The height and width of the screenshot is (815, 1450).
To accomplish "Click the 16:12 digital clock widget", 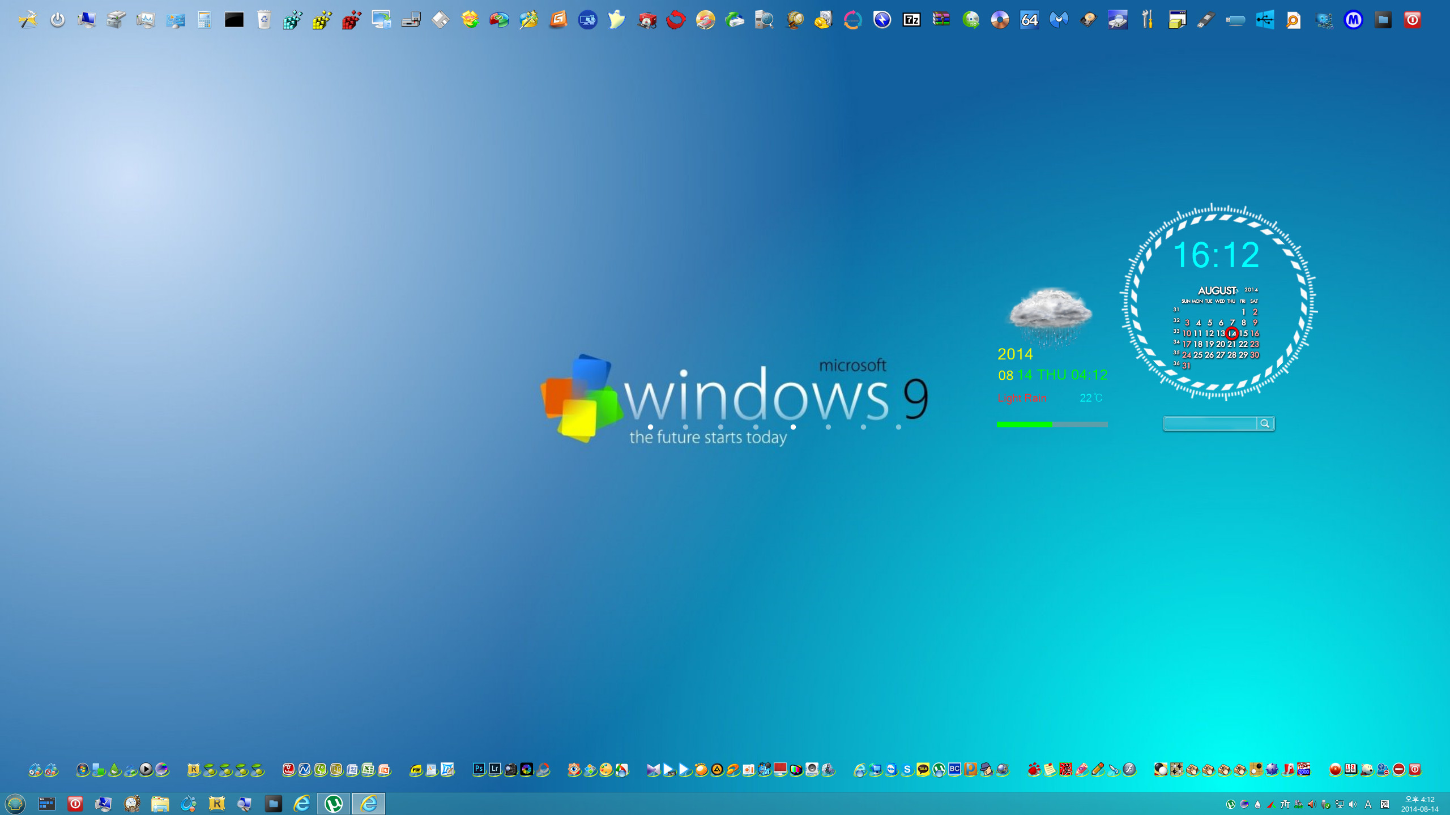I will 1216,255.
